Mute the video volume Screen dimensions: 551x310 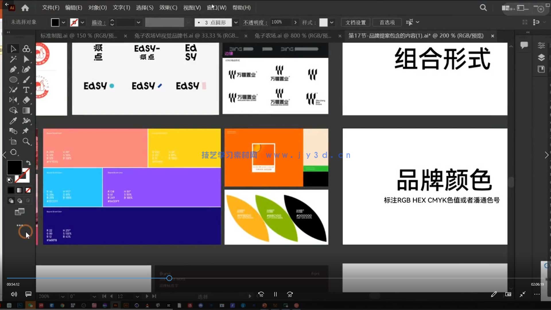pos(13,294)
